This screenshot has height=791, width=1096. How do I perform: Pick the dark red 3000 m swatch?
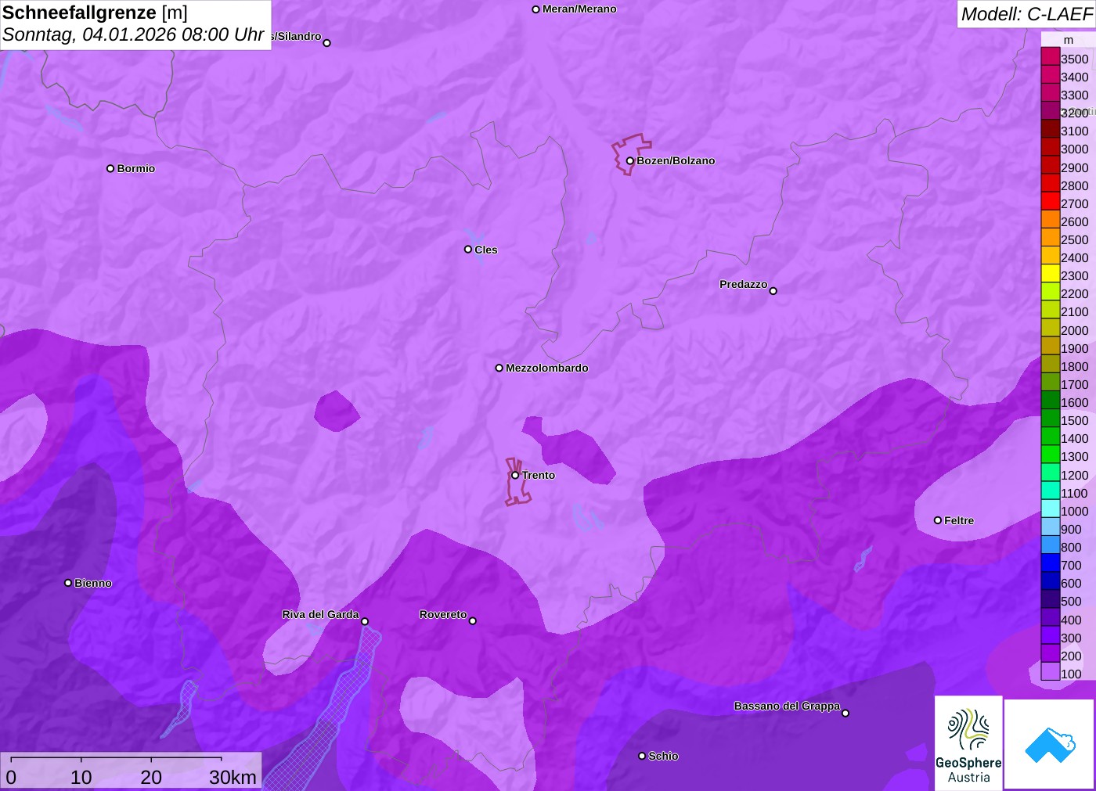point(1051,146)
